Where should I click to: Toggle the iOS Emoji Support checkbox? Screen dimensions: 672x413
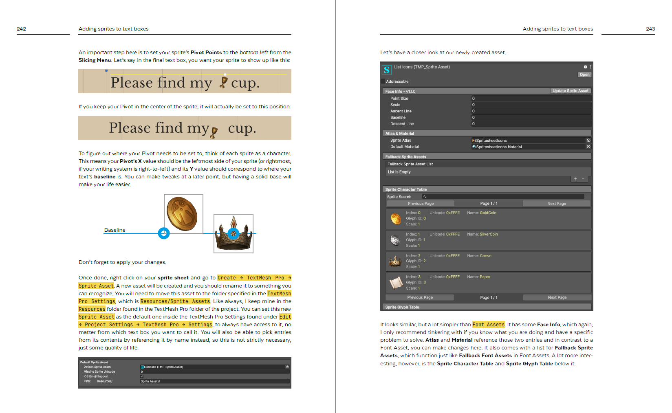tap(142, 376)
